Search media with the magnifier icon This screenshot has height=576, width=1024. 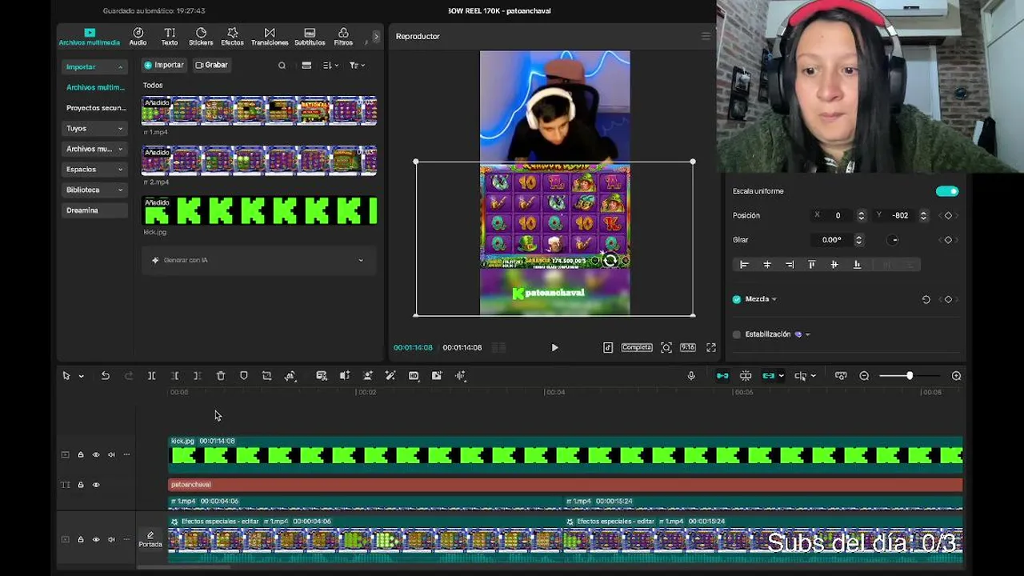pos(282,66)
